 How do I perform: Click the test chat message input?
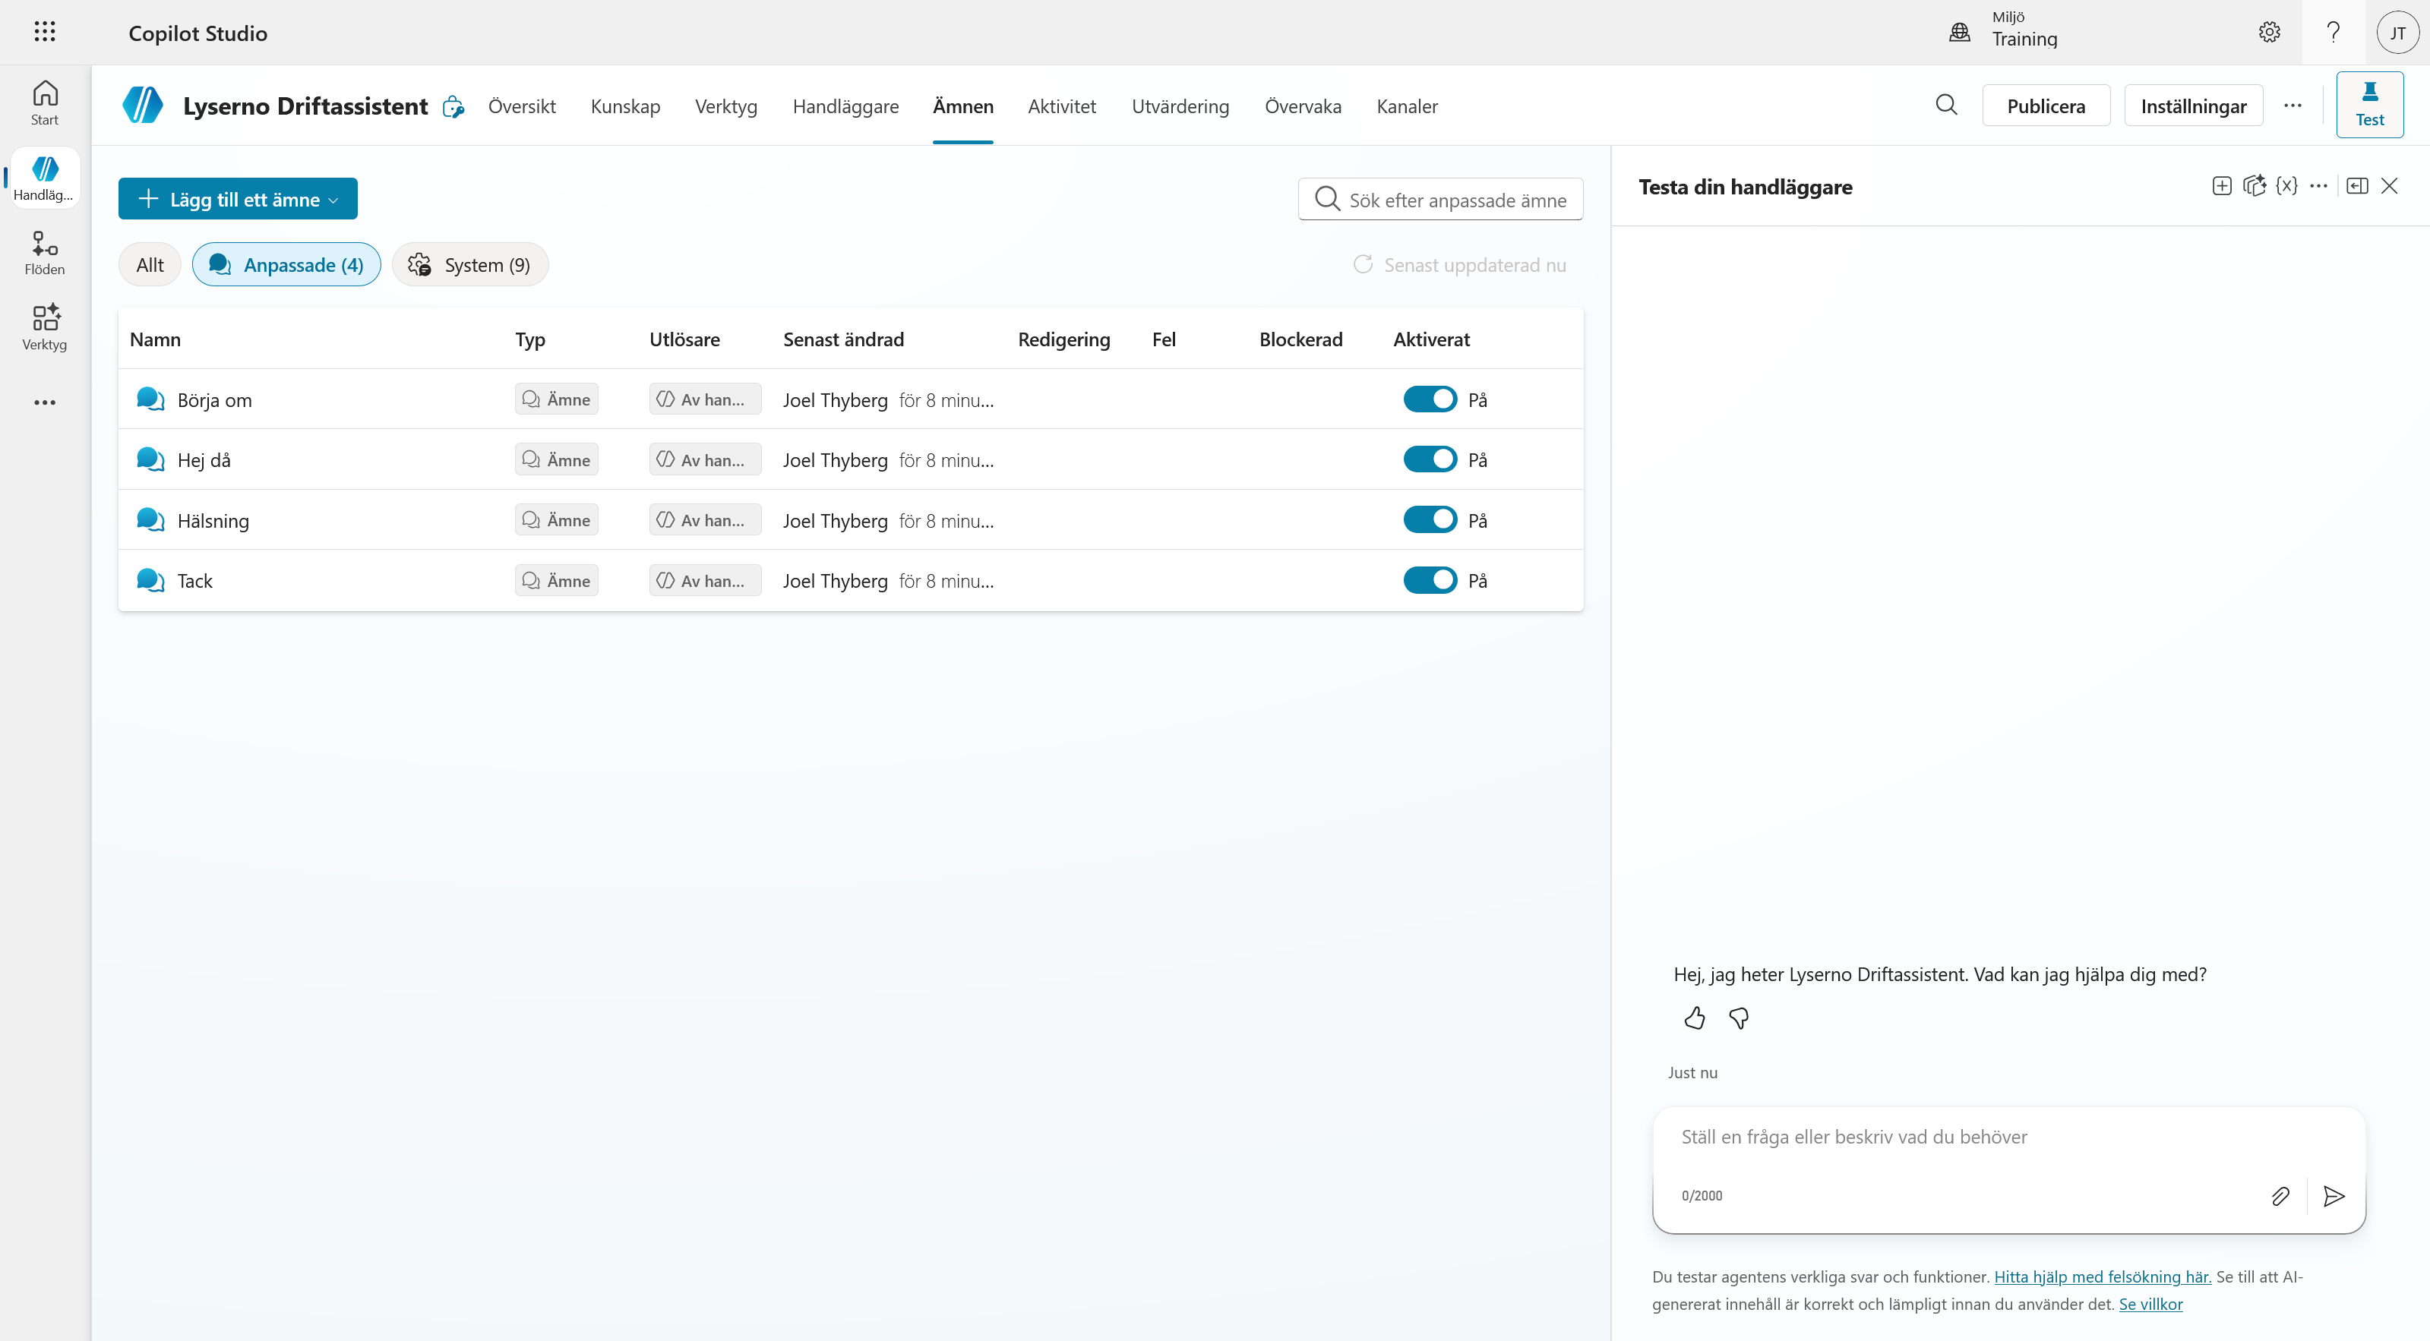pos(2008,1137)
